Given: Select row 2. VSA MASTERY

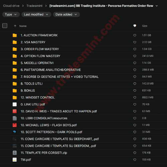Looking at the screenshot, I should 83,42.
